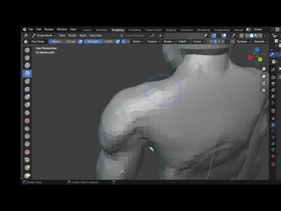The height and width of the screenshot is (211, 281).
Task: Expand the Texture settings dropdown
Action: point(153,42)
